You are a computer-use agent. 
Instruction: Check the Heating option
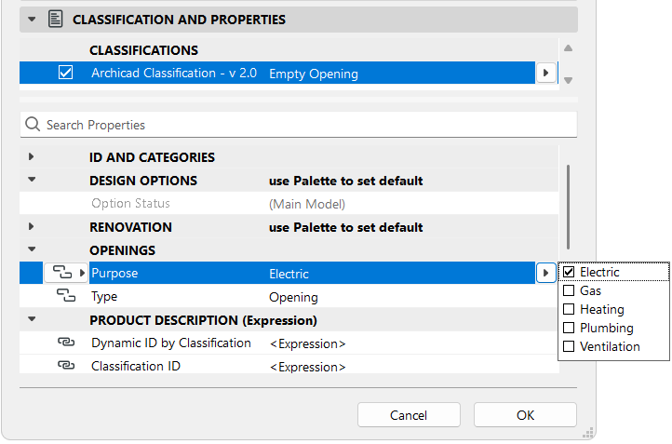tap(569, 309)
